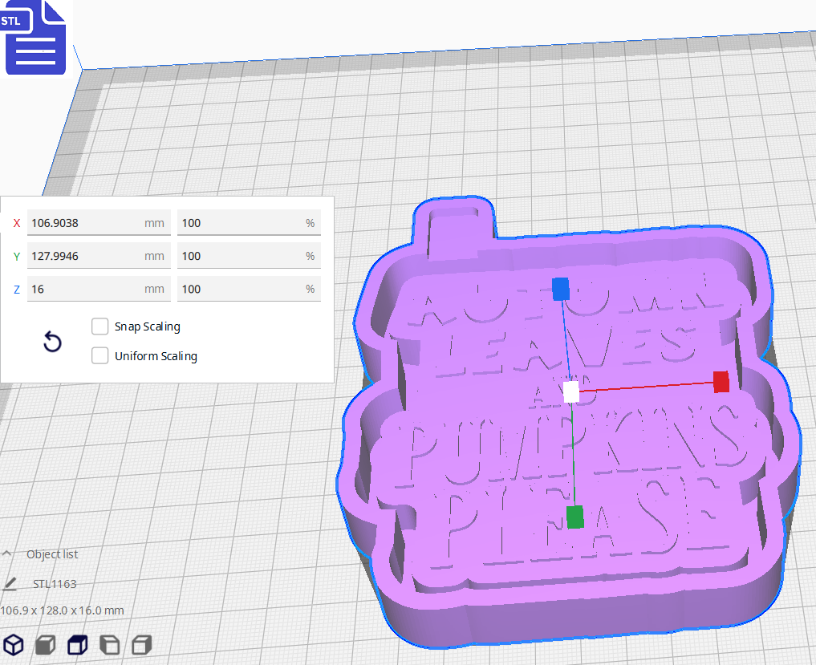Reset the object scale
The height and width of the screenshot is (665, 816).
[x=52, y=342]
